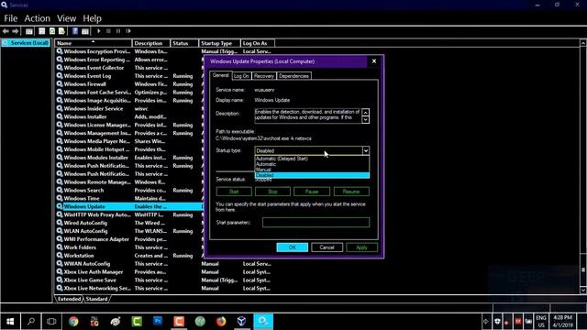Select the Windows Time service row
This screenshot has width=587, height=330.
pos(129,198)
